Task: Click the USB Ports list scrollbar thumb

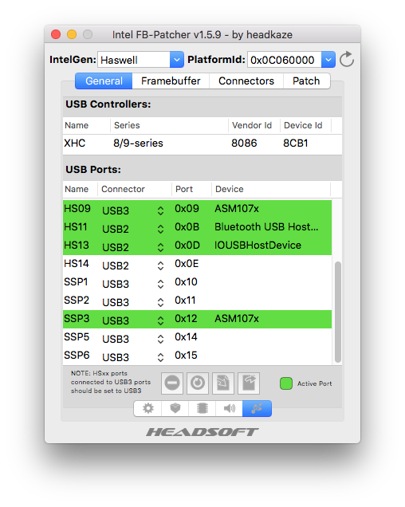Action: (338, 312)
